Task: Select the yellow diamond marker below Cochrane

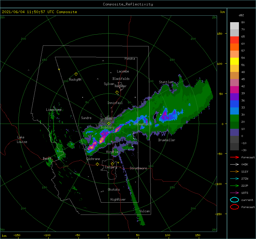Action: (x=97, y=164)
